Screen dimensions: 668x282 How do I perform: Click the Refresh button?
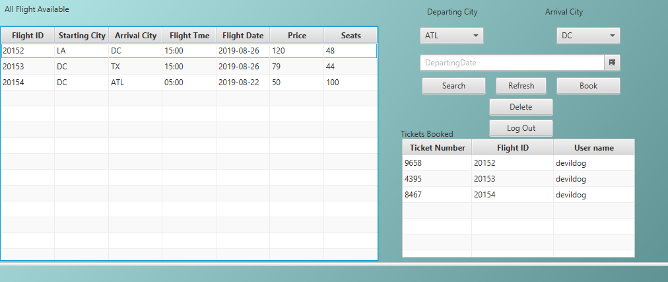521,86
